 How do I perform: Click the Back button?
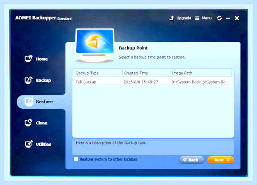[192, 160]
